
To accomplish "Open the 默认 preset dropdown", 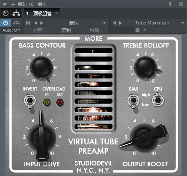I will click(77, 23).
